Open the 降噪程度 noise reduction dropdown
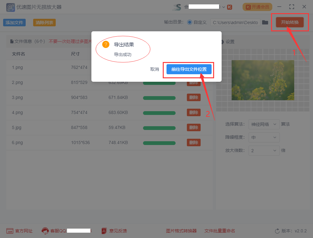 pyautogui.click(x=264, y=137)
